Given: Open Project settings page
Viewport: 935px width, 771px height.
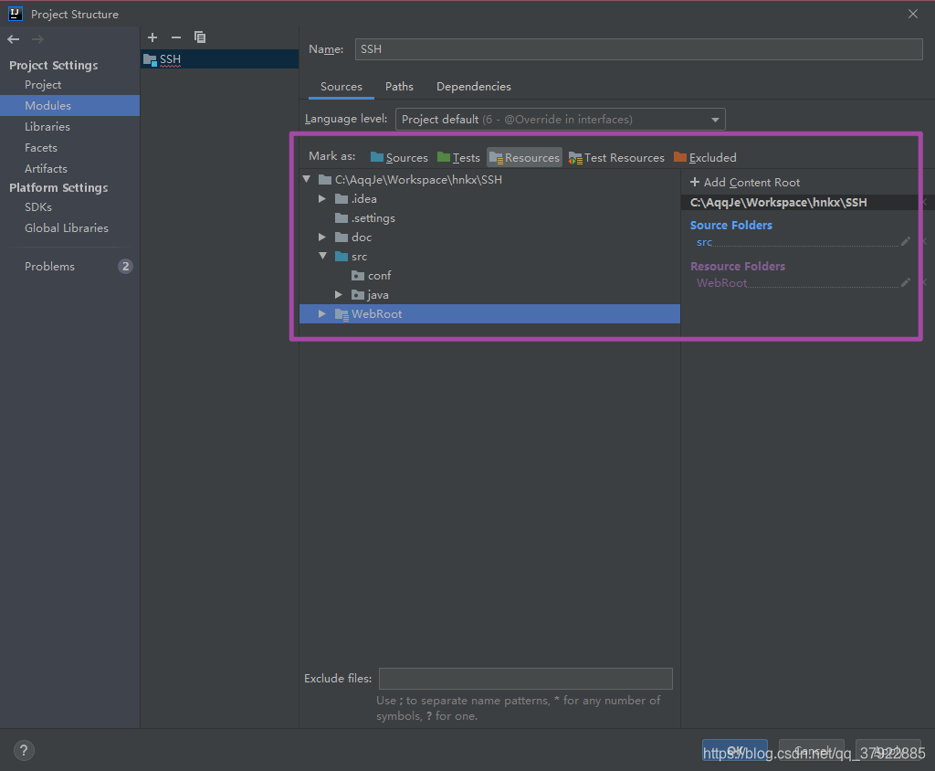Looking at the screenshot, I should (x=43, y=85).
